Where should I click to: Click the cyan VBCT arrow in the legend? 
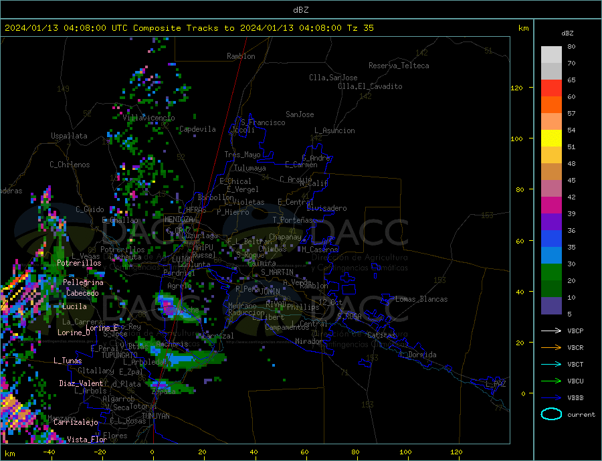(x=551, y=364)
